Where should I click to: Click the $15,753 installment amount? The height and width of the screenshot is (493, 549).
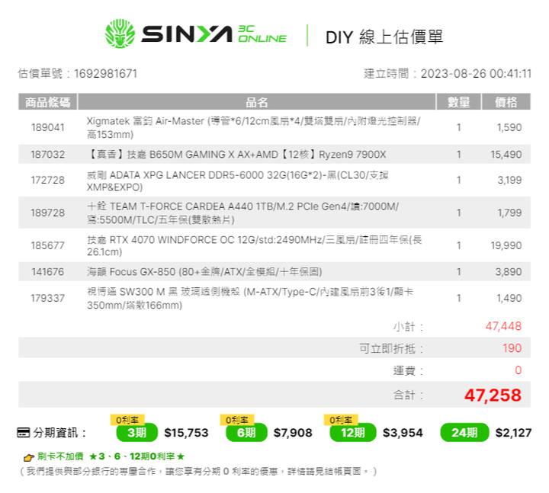pos(186,433)
